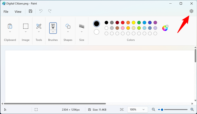Expand the Image selection dropdown chevron
The image size is (197, 114).
tap(26, 32)
